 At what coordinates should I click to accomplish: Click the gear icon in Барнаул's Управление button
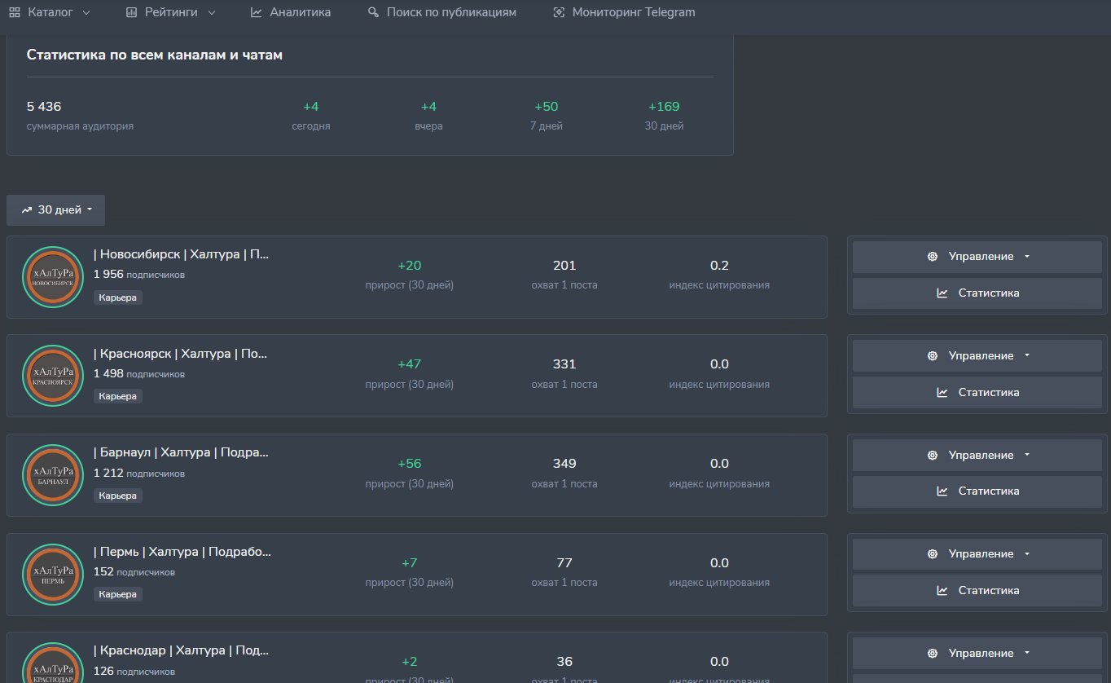tap(933, 456)
